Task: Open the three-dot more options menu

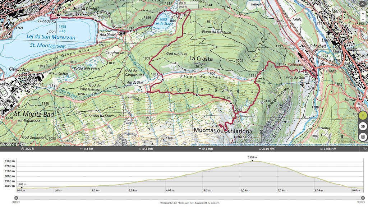Action: 363,116
